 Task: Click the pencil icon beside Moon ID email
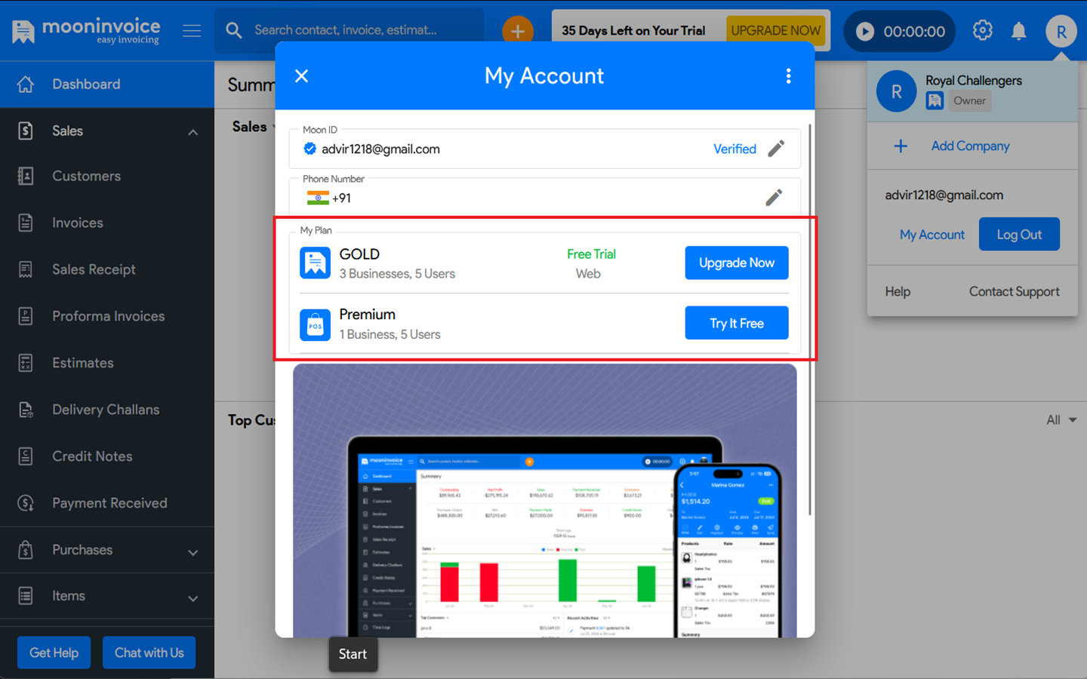776,149
